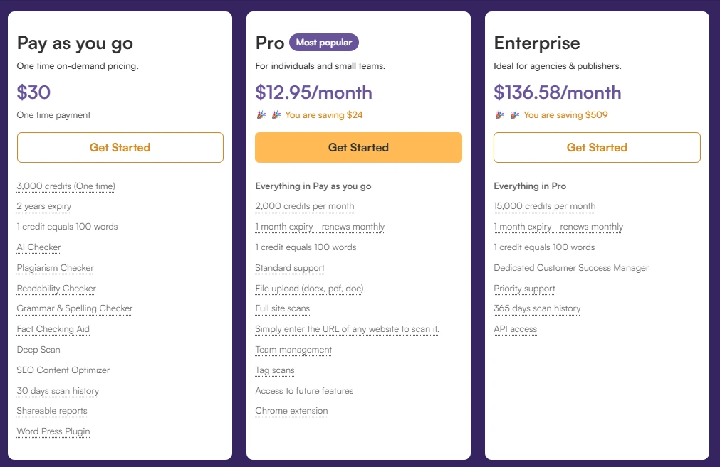
Task: Click the 2 years expiry link
Action: (43, 206)
